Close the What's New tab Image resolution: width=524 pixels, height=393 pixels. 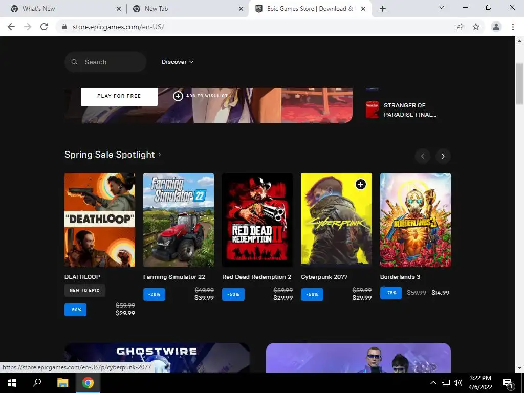[x=118, y=9]
